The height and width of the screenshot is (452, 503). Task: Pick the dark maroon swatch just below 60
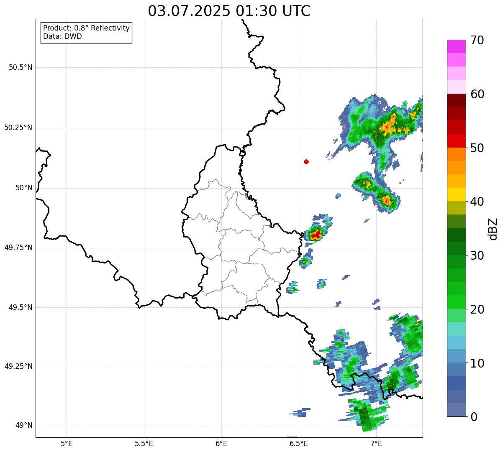457,100
